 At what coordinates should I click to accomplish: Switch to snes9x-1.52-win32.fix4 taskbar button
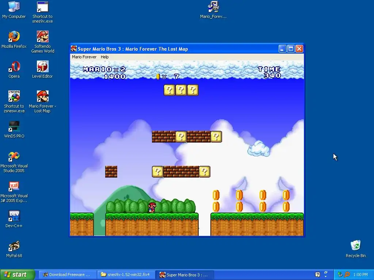point(126,275)
